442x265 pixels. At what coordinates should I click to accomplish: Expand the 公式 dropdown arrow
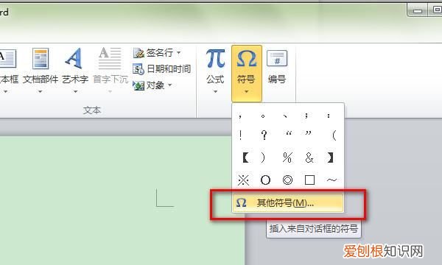215,91
